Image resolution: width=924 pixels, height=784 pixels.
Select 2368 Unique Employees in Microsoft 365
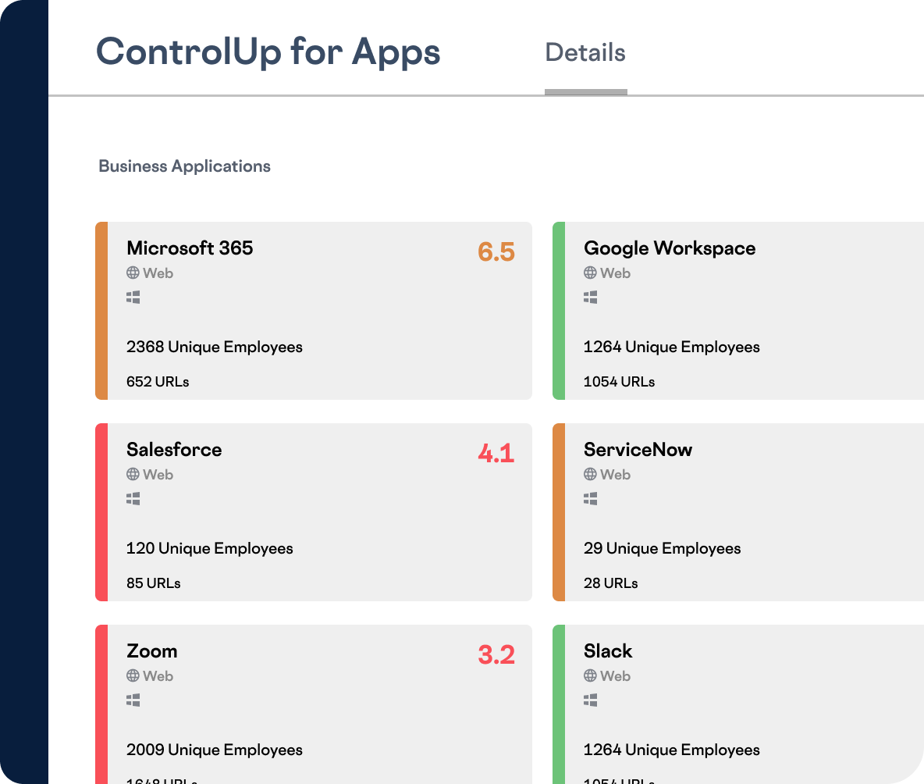coord(215,347)
